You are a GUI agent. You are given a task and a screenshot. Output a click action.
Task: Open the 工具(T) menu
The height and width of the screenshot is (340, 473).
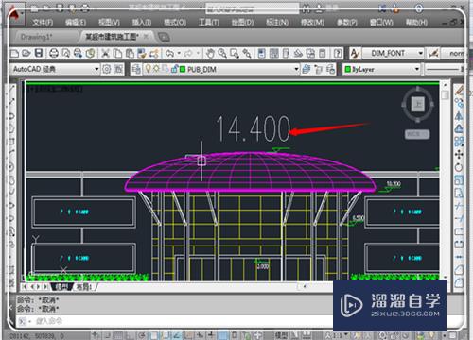pyautogui.click(x=209, y=23)
